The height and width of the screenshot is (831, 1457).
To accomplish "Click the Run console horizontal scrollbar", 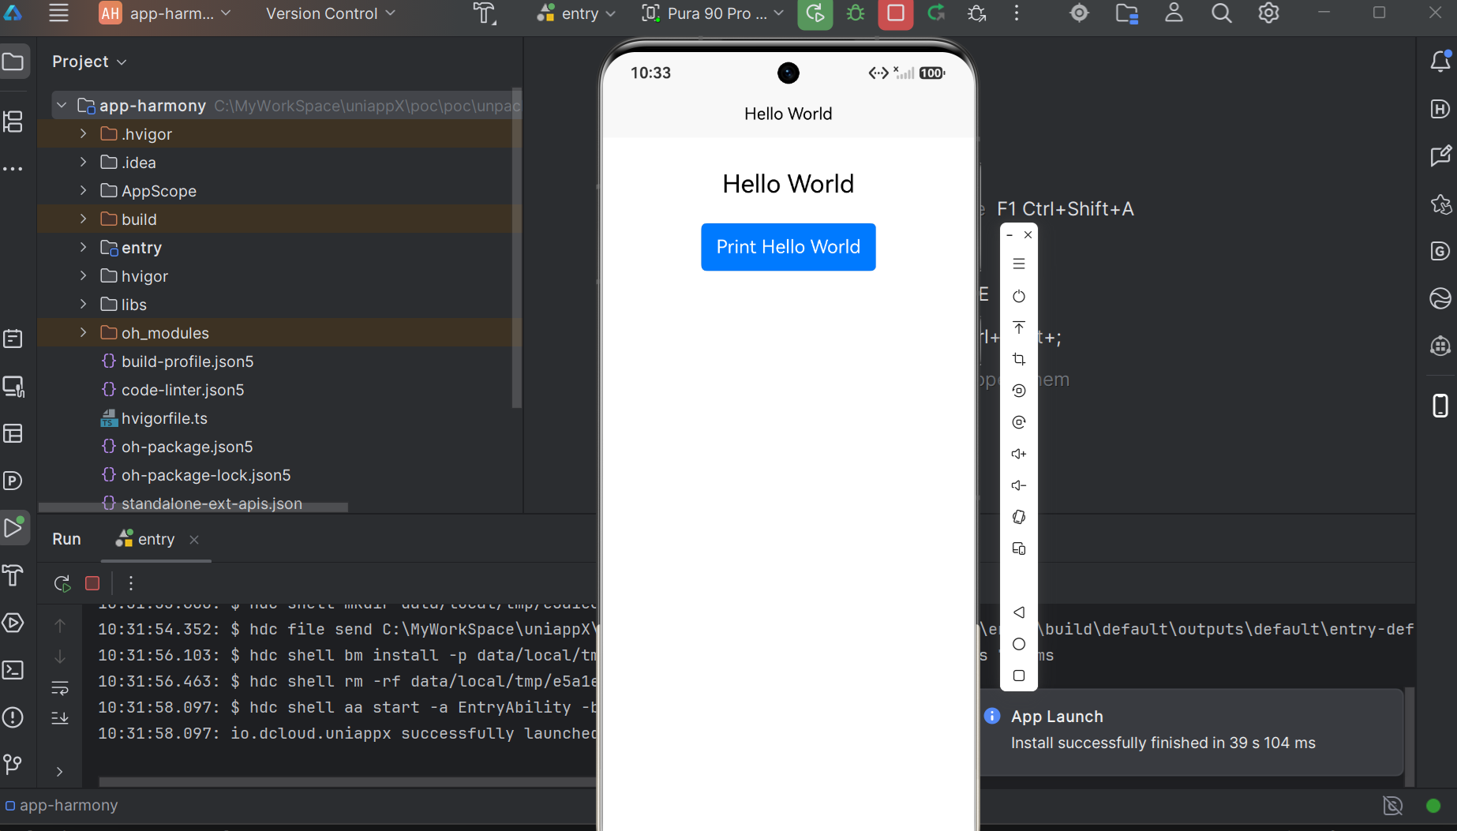I will (x=347, y=782).
